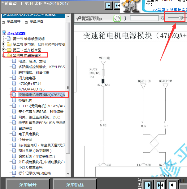The height and width of the screenshot is (189, 187).
Task: Open 前/侧室内灯 diagram entry
Action: (x=42, y=145)
